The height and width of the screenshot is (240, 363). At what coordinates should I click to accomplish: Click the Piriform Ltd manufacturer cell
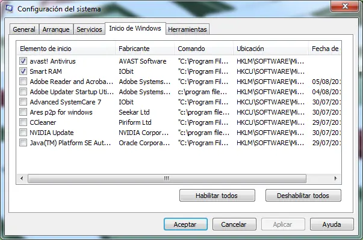[135, 122]
